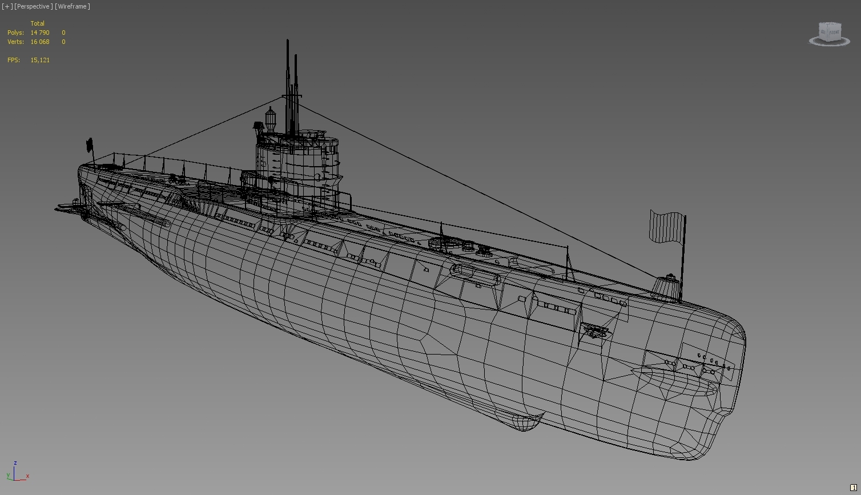
Task: Select the lantern-shaped object atop the tower
Action: point(271,119)
